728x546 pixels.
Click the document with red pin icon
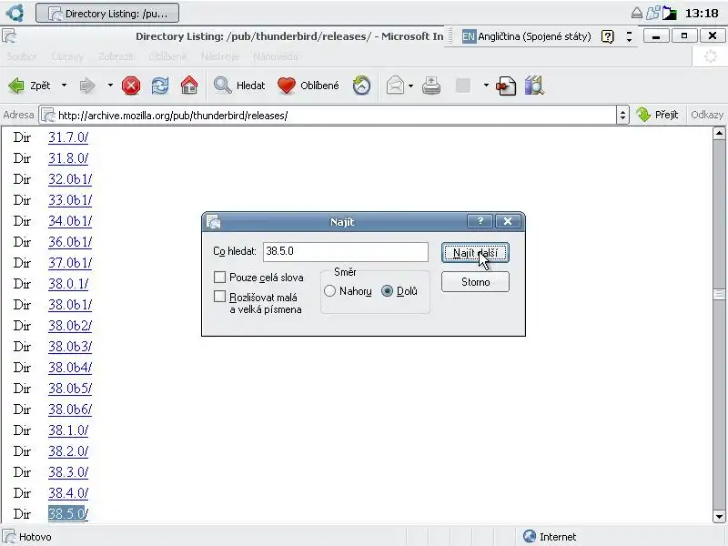pos(506,86)
